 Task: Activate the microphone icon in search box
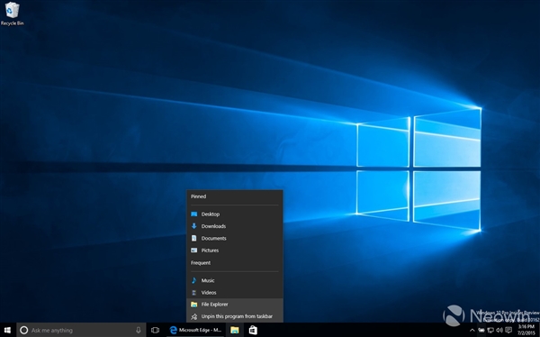coord(138,330)
